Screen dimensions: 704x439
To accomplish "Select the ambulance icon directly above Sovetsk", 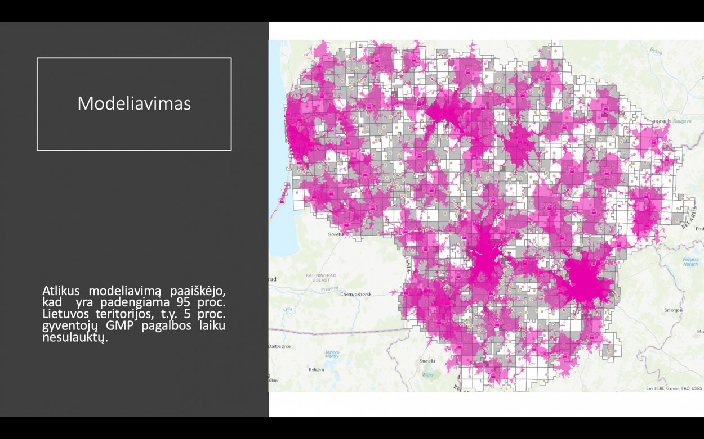I will click(x=346, y=225).
